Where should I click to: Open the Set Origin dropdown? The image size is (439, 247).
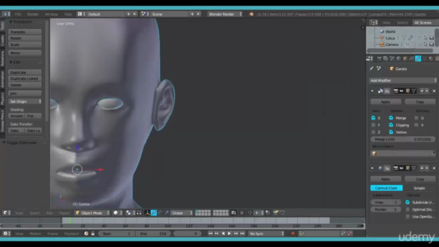(25, 102)
